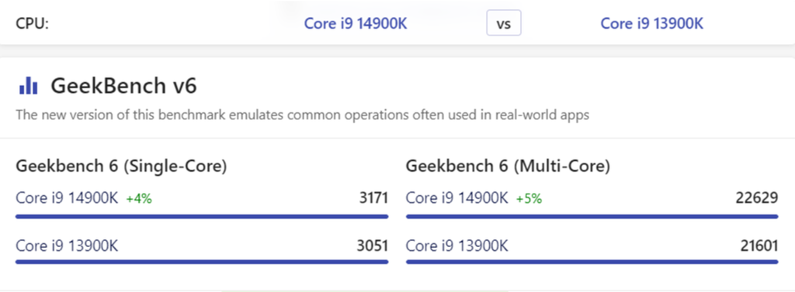The width and height of the screenshot is (795, 292).
Task: Click the +4% single-core advantage badge
Action: [x=139, y=199]
